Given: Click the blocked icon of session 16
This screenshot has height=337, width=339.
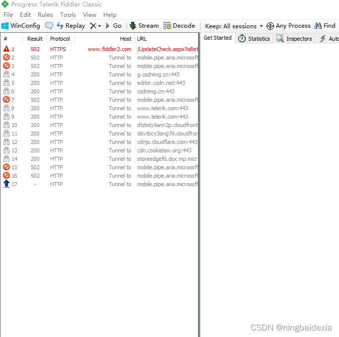Looking at the screenshot, I should point(6,175).
